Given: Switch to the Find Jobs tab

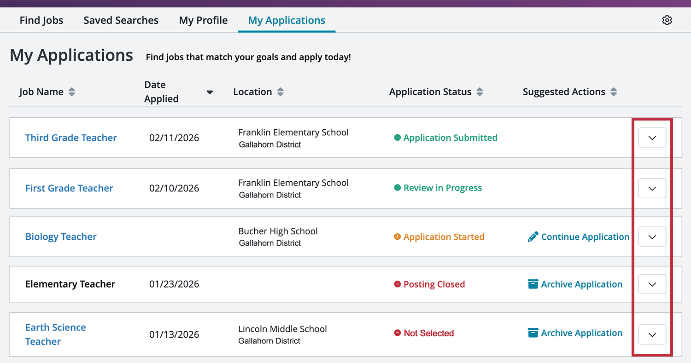Looking at the screenshot, I should [x=41, y=20].
